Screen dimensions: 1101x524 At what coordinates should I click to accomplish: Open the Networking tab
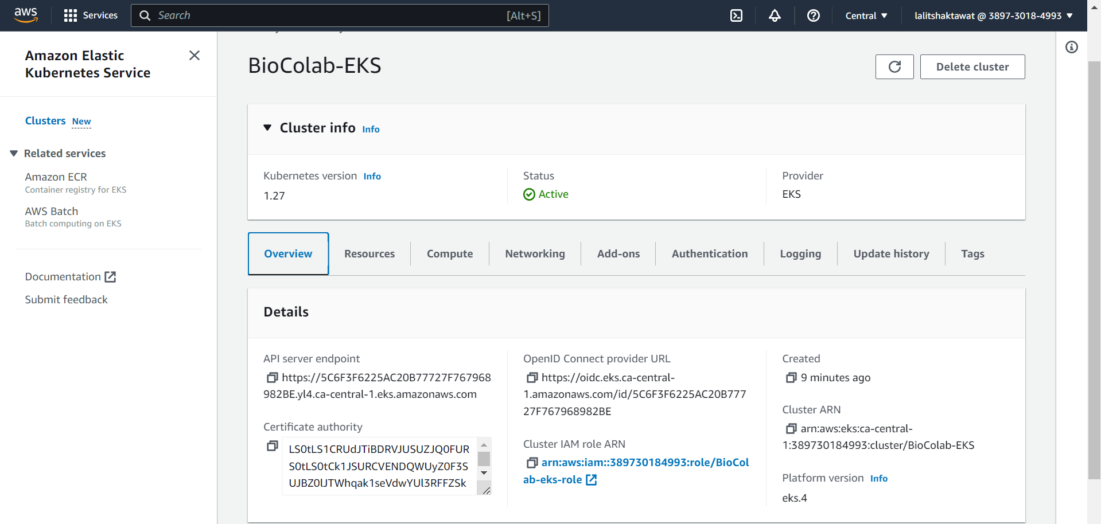[x=535, y=253]
